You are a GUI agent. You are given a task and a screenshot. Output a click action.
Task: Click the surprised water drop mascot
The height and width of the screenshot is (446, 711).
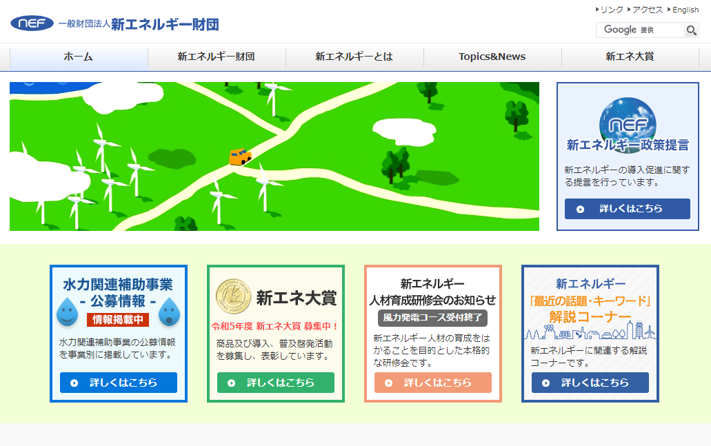pyautogui.click(x=169, y=313)
